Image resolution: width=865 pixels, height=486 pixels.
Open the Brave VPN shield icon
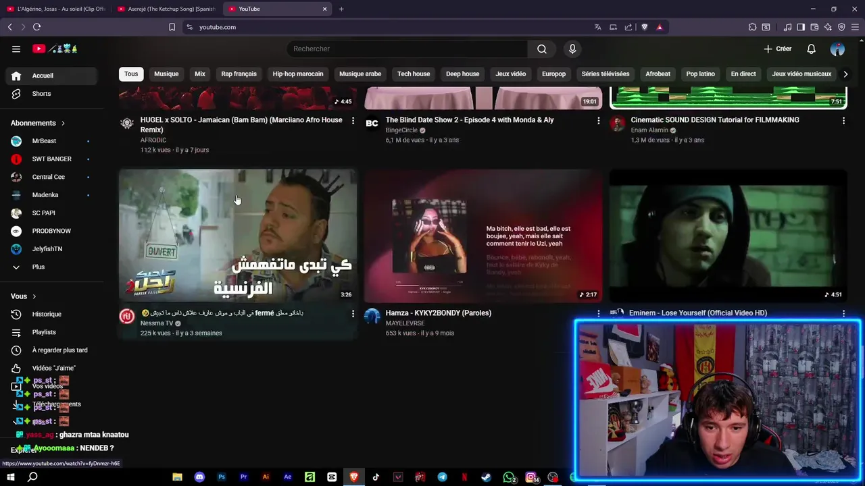(x=841, y=27)
